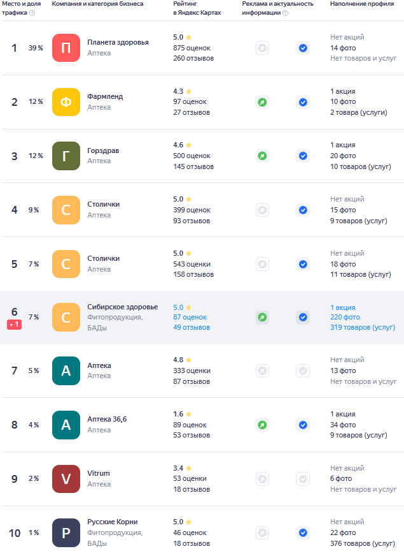Image resolution: width=404 pixels, height=558 pixels.
Task: Click the Фармленд company name
Action: pyautogui.click(x=105, y=96)
